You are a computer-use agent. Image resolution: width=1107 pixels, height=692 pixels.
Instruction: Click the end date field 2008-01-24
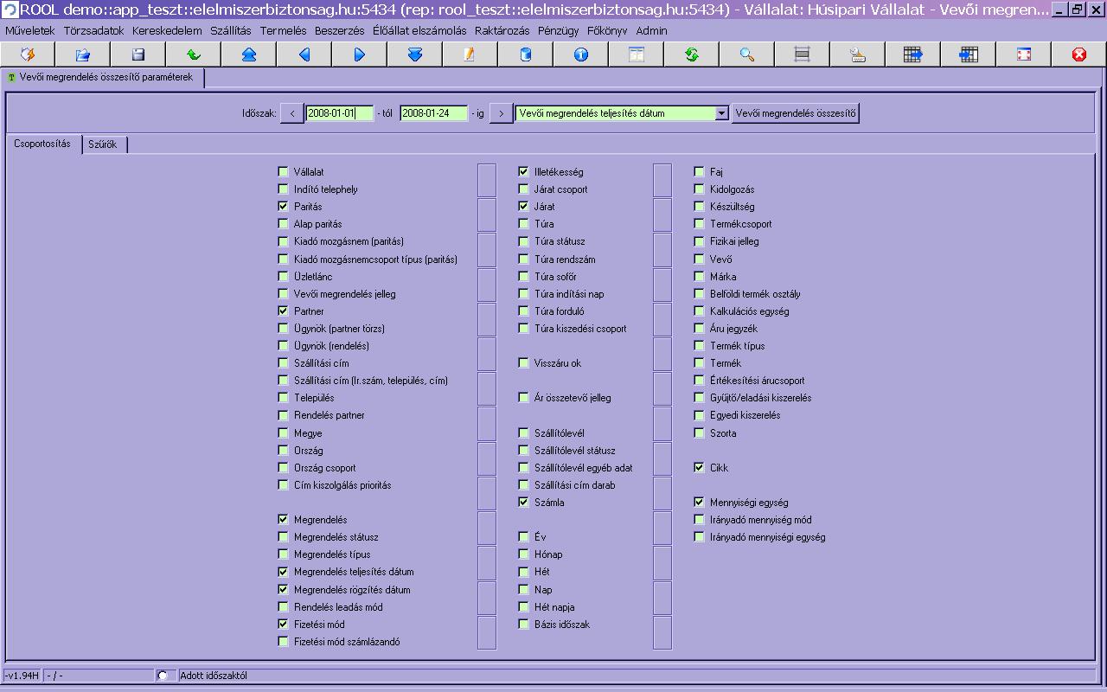click(433, 113)
